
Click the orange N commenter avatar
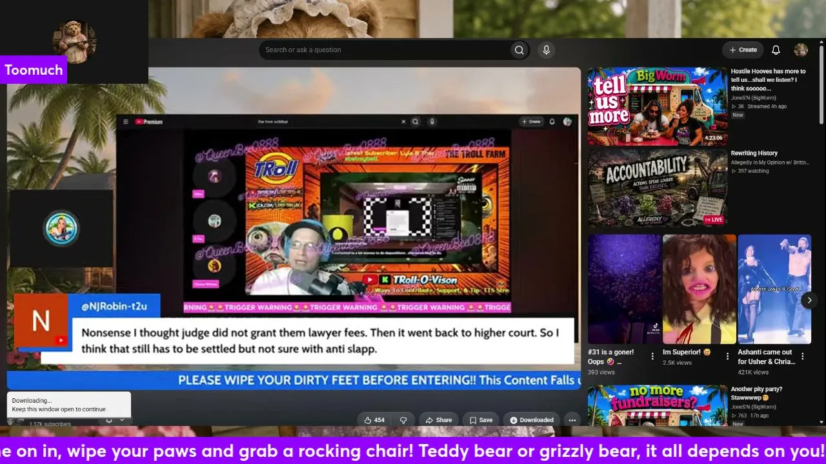[41, 321]
